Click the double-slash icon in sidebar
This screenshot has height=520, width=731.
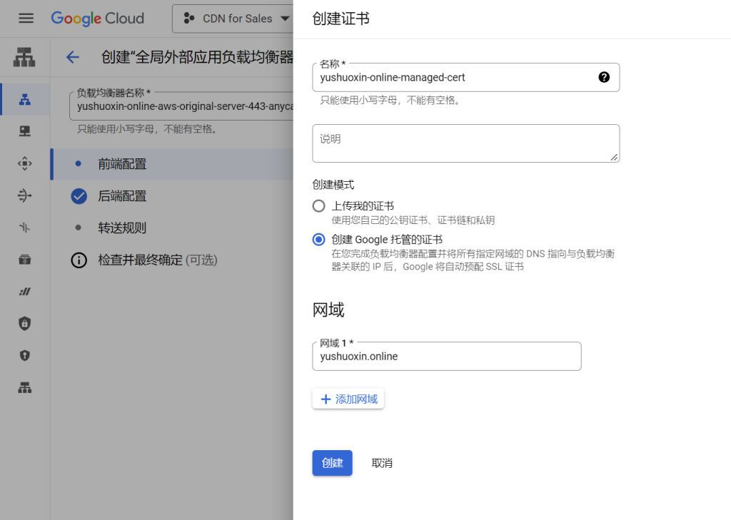point(25,291)
